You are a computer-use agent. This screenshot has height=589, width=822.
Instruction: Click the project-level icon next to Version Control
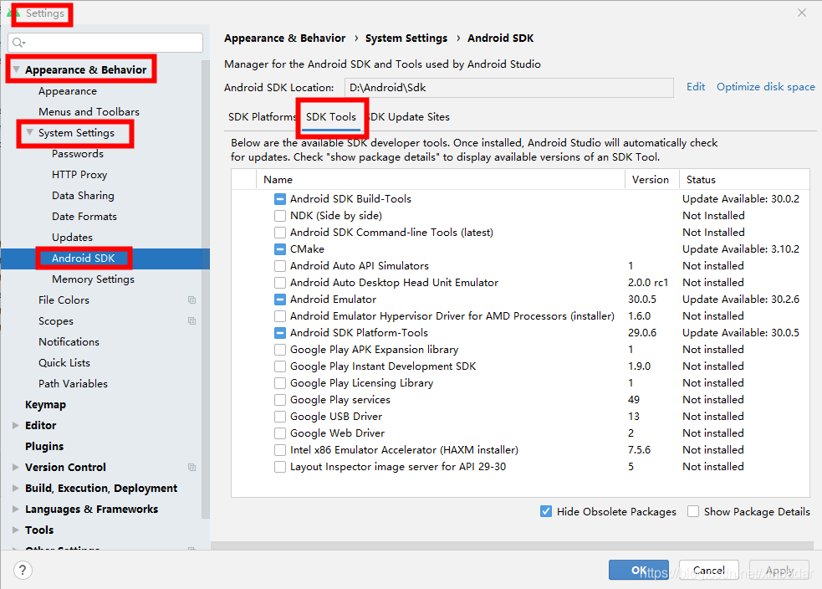pyautogui.click(x=191, y=468)
